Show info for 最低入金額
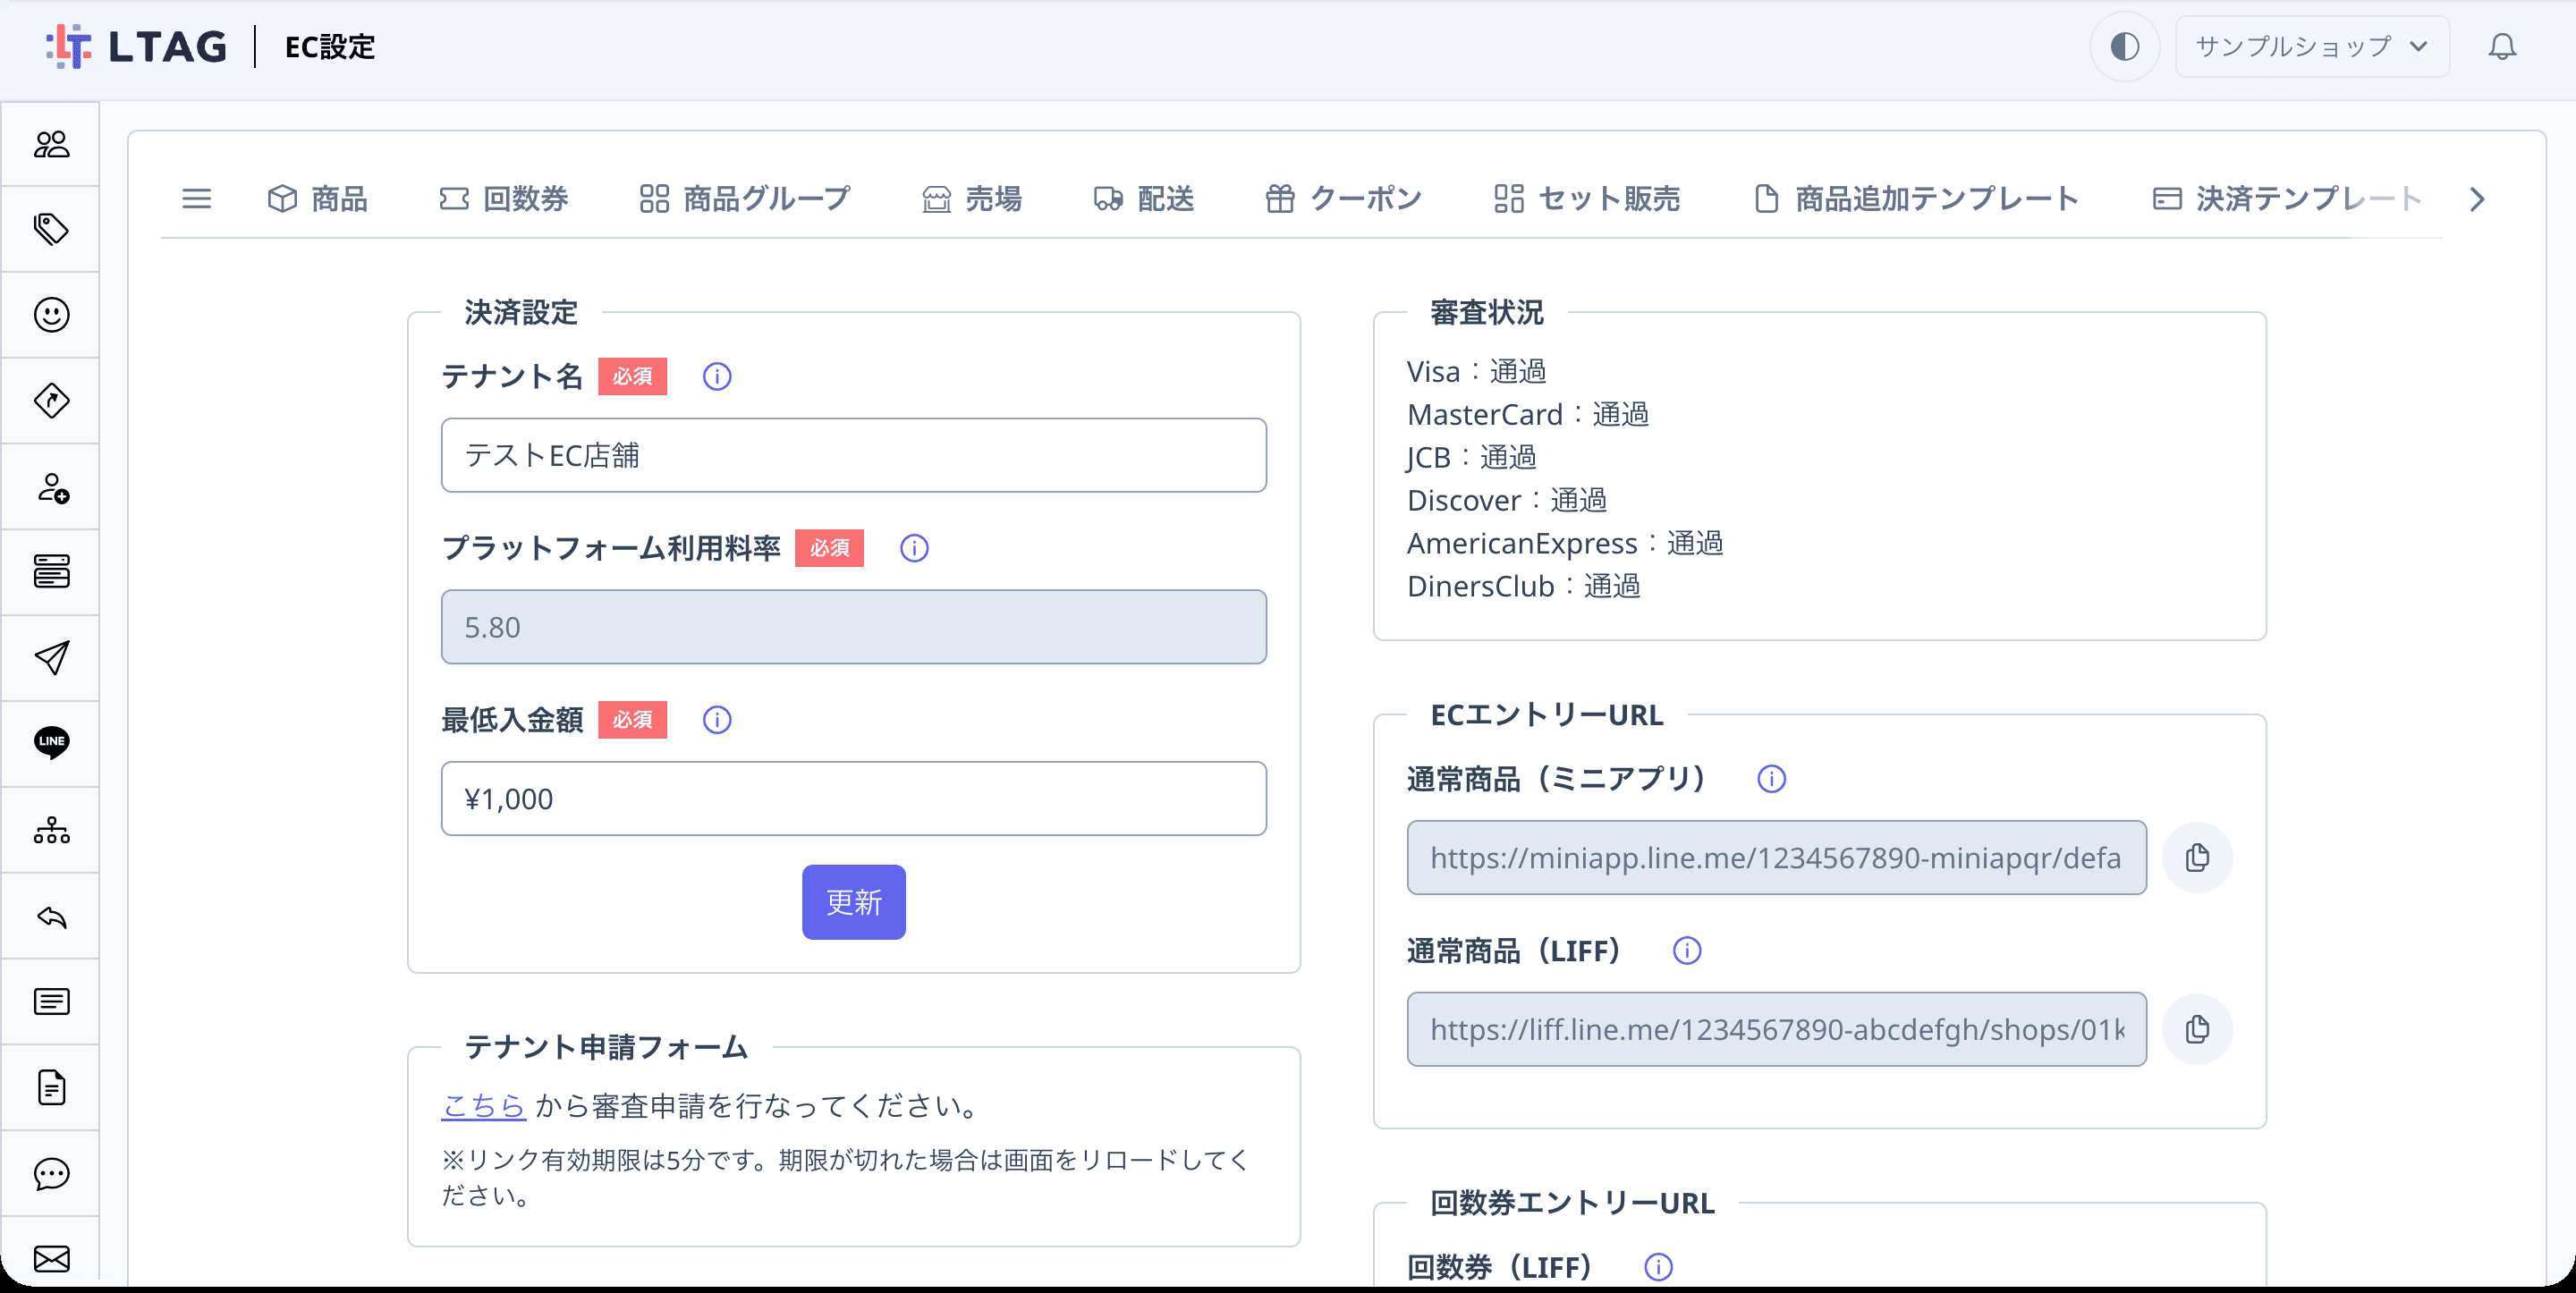The width and height of the screenshot is (2576, 1293). [717, 720]
